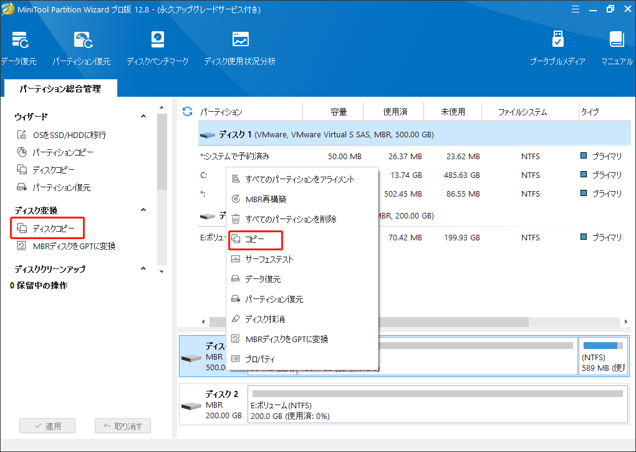Screen dimensions: 636x452
Task: Click horizontal scrollbar left arrow
Action: (x=203, y=322)
